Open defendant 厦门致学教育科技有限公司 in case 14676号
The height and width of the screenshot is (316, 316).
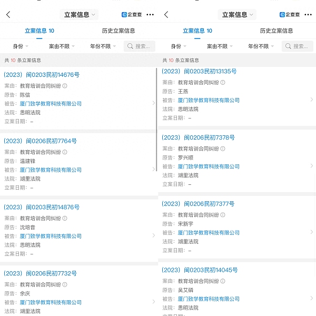pos(51,104)
